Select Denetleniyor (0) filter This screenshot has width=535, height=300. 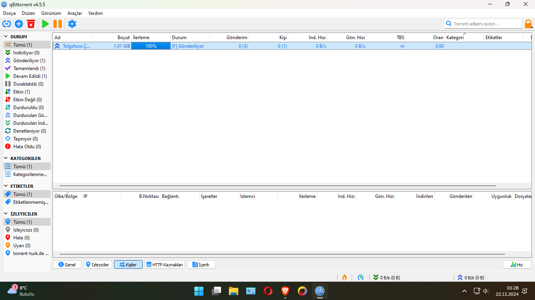click(27, 131)
